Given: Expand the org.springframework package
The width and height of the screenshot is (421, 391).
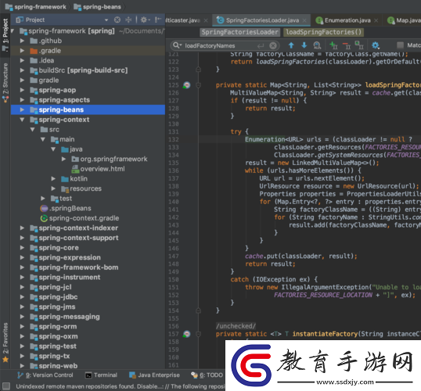Looking at the screenshot, I should pos(63,159).
